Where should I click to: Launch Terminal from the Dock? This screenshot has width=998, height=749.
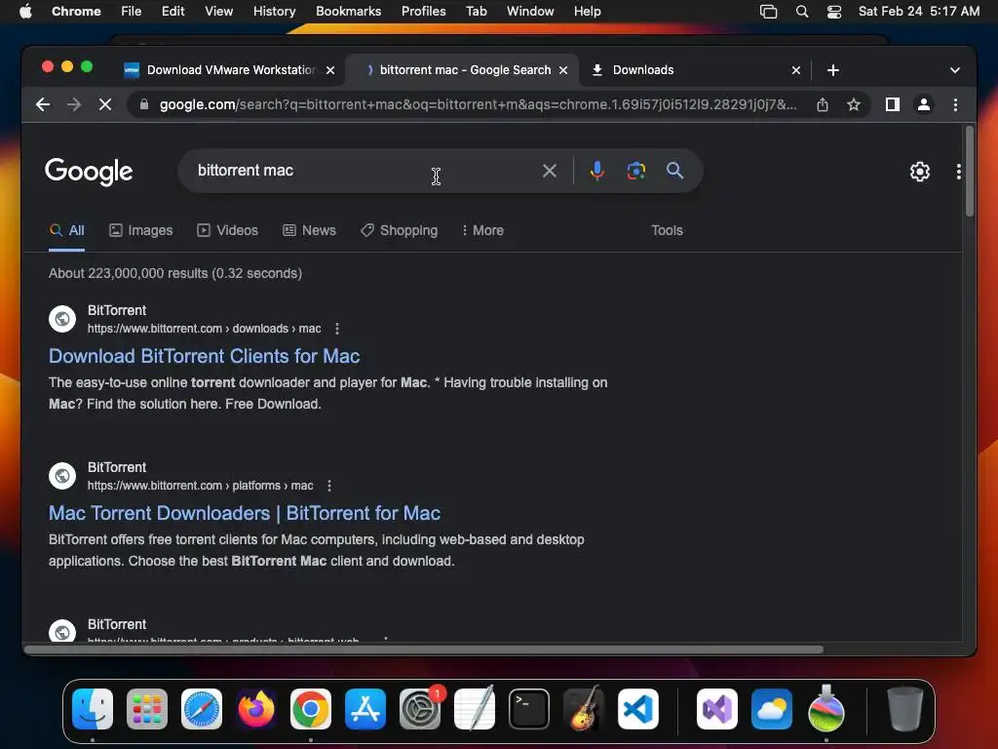click(x=529, y=709)
